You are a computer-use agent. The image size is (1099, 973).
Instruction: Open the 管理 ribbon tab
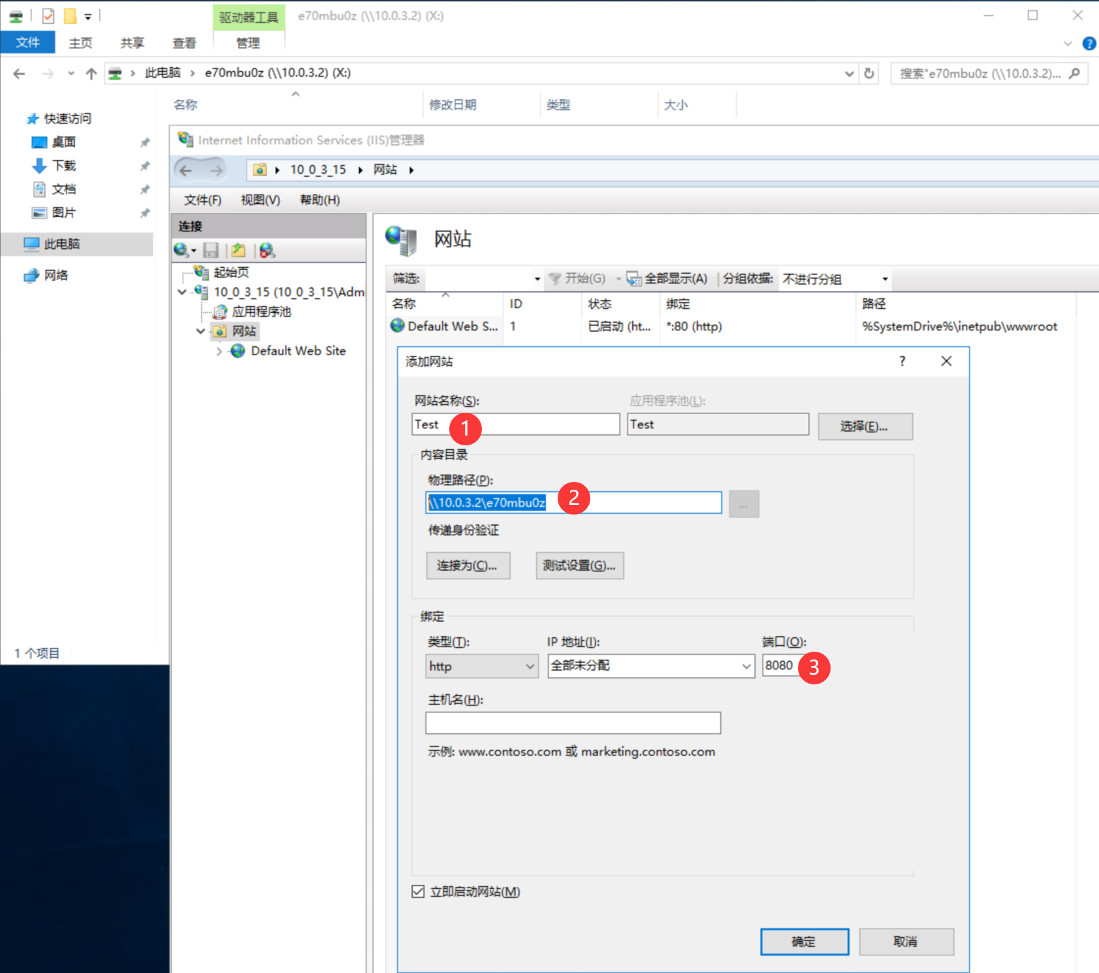(x=248, y=43)
